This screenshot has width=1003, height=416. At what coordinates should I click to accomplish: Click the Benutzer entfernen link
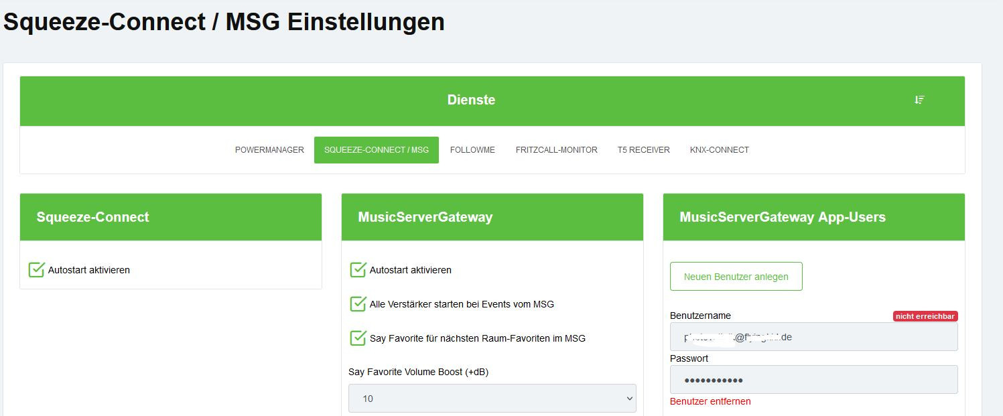[x=710, y=401]
